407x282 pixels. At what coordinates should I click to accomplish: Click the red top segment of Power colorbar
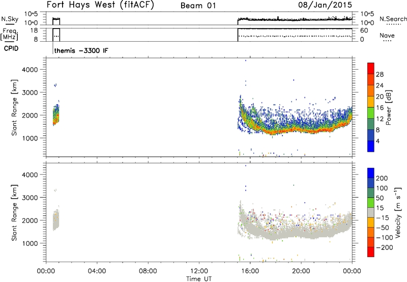(x=371, y=68)
